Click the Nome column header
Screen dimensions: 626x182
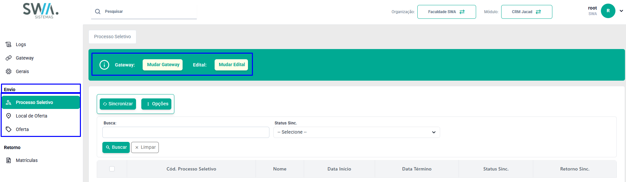coord(280,169)
